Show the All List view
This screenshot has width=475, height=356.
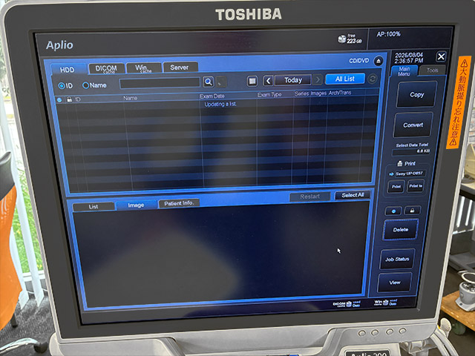[x=344, y=79]
